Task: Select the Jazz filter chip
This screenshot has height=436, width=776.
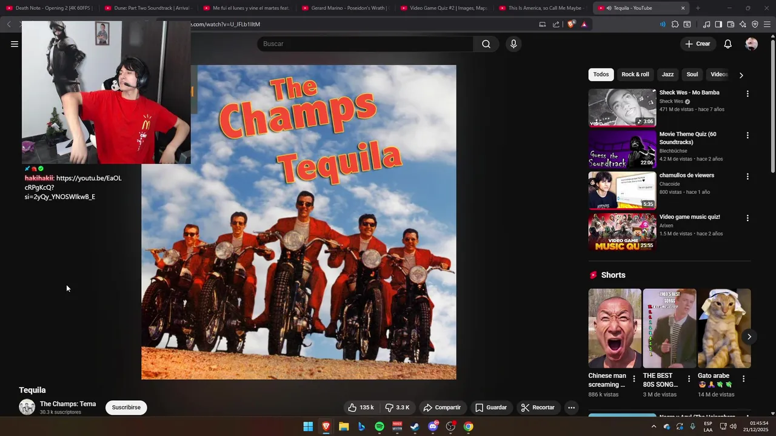Action: click(667, 74)
